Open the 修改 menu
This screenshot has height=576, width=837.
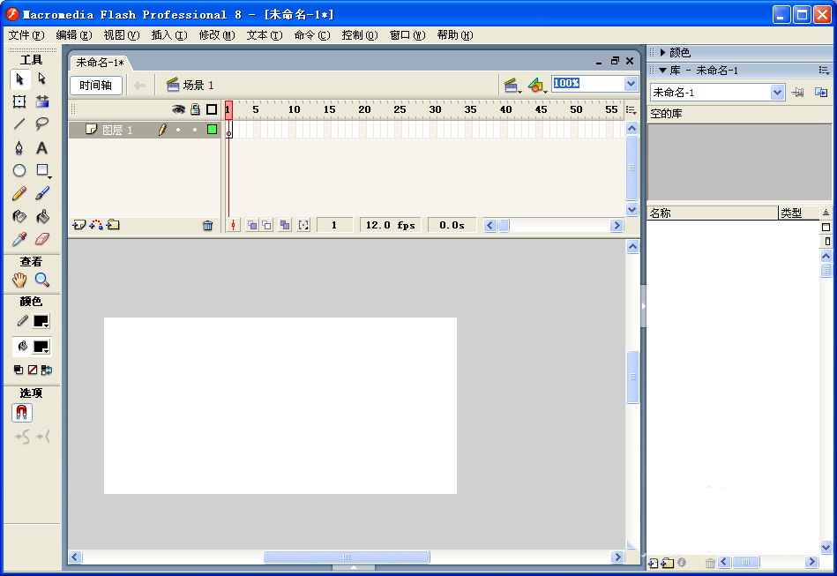(217, 35)
